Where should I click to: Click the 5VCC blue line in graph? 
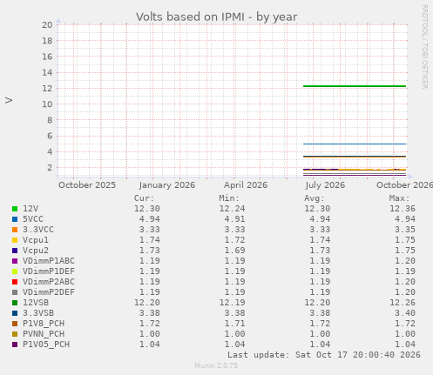point(355,144)
